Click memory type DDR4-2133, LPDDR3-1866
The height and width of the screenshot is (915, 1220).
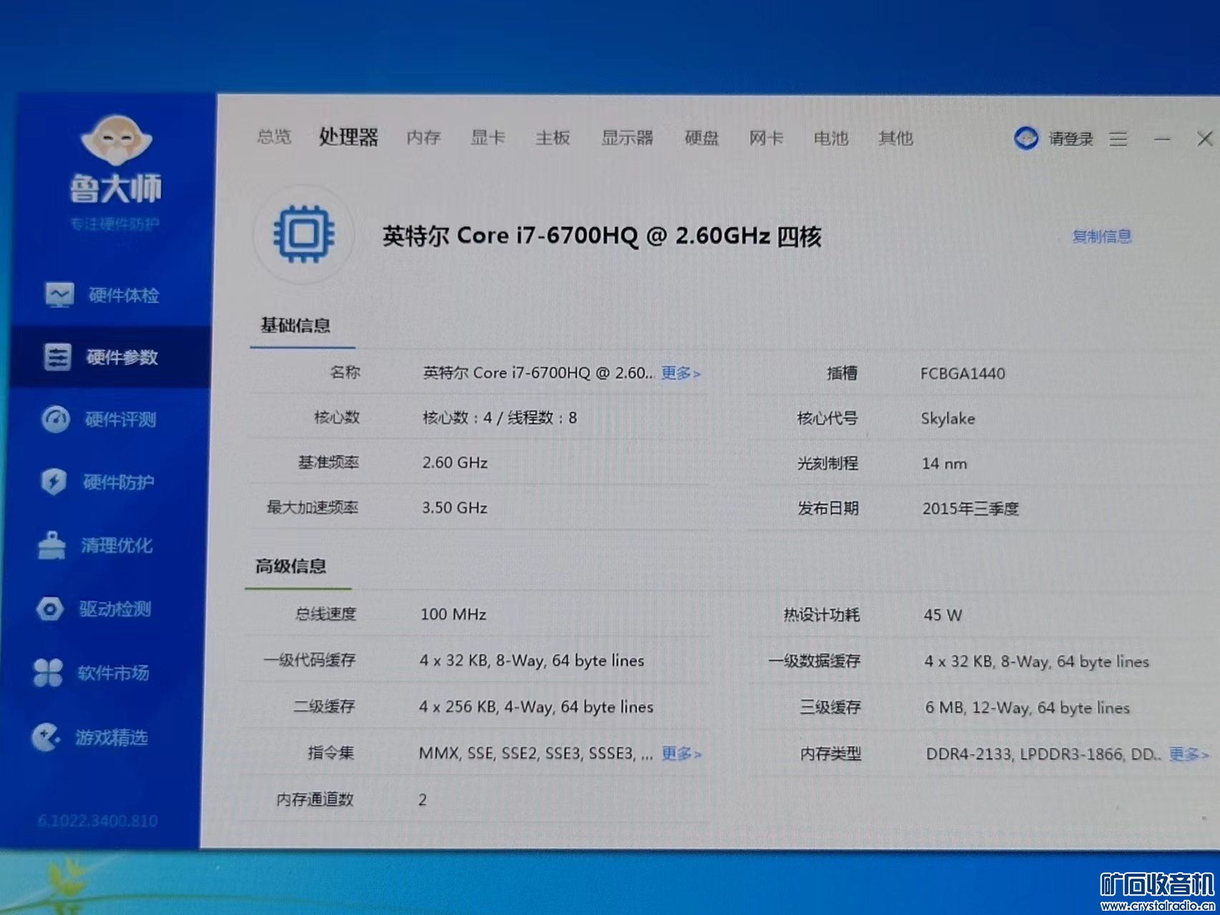1044,754
